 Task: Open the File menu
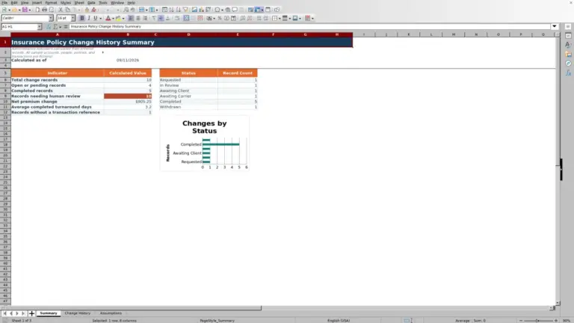[4, 2]
